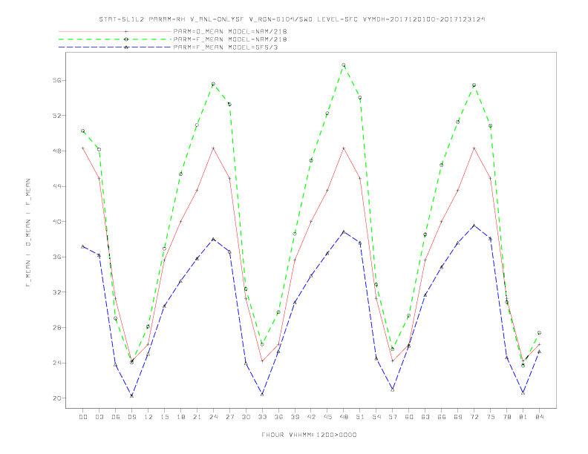Click x-axis tick label 78
Image resolution: width=588 pixels, height=454 pixels.
click(x=506, y=417)
